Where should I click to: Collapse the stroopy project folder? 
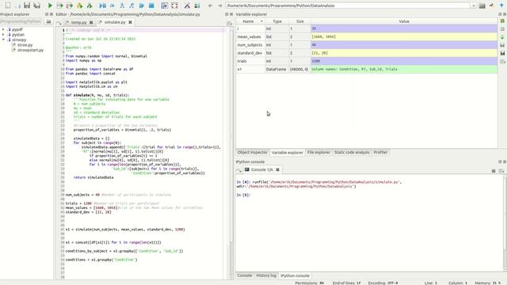(3, 40)
